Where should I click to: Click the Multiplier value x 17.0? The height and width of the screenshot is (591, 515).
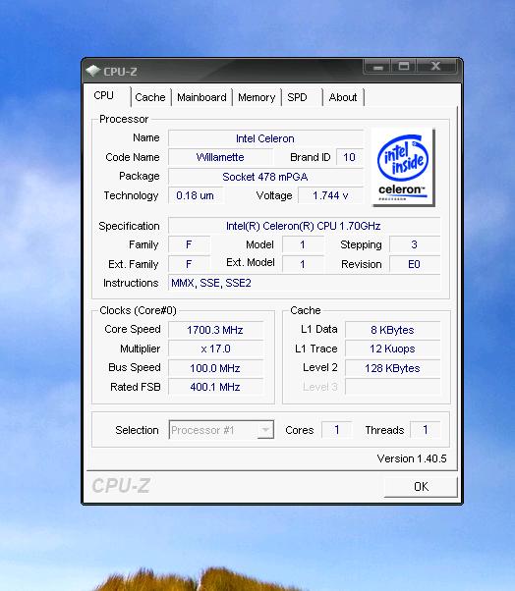tap(215, 349)
